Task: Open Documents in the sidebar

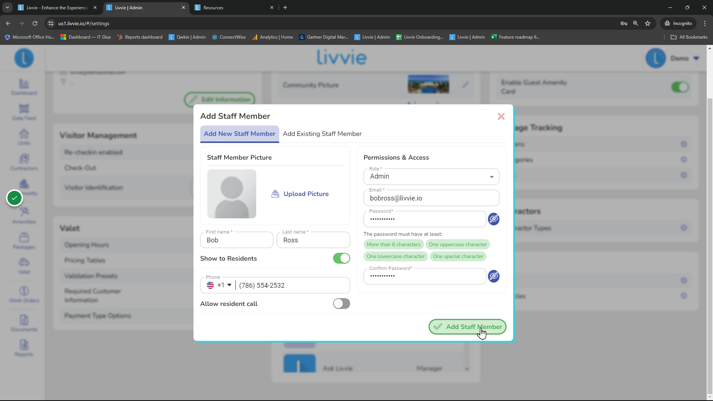Action: (x=24, y=324)
